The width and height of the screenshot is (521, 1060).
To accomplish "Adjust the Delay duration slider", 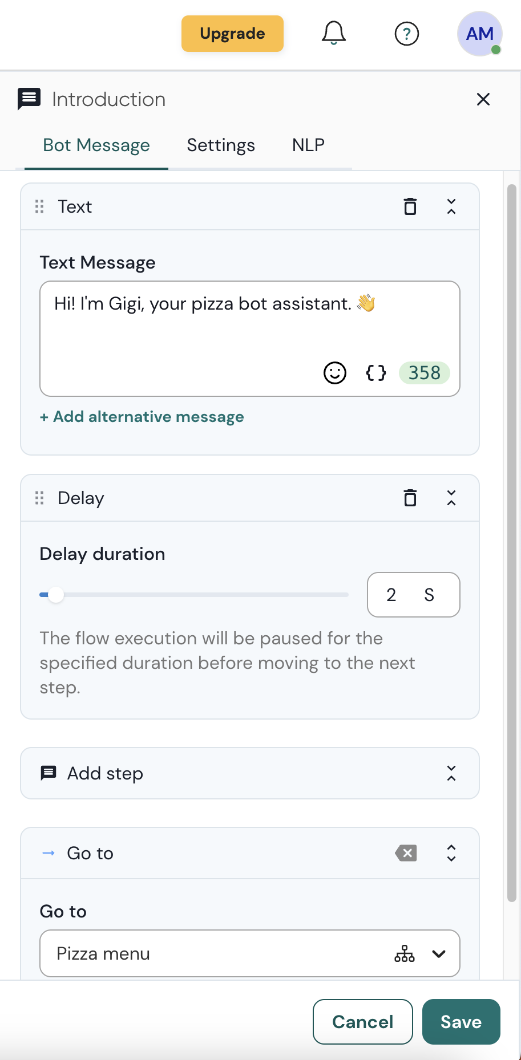I will 56,595.
